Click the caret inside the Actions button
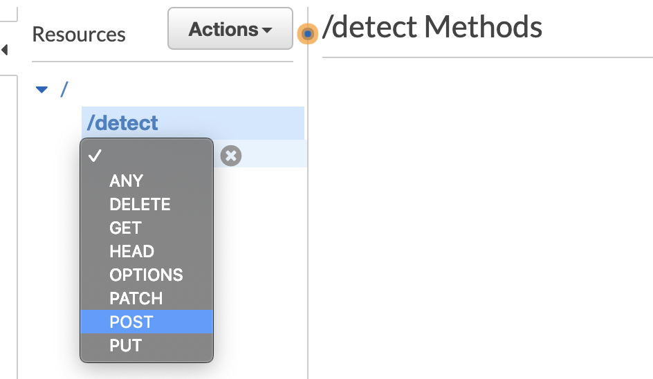Viewport: 653px width, 379px height. click(267, 30)
